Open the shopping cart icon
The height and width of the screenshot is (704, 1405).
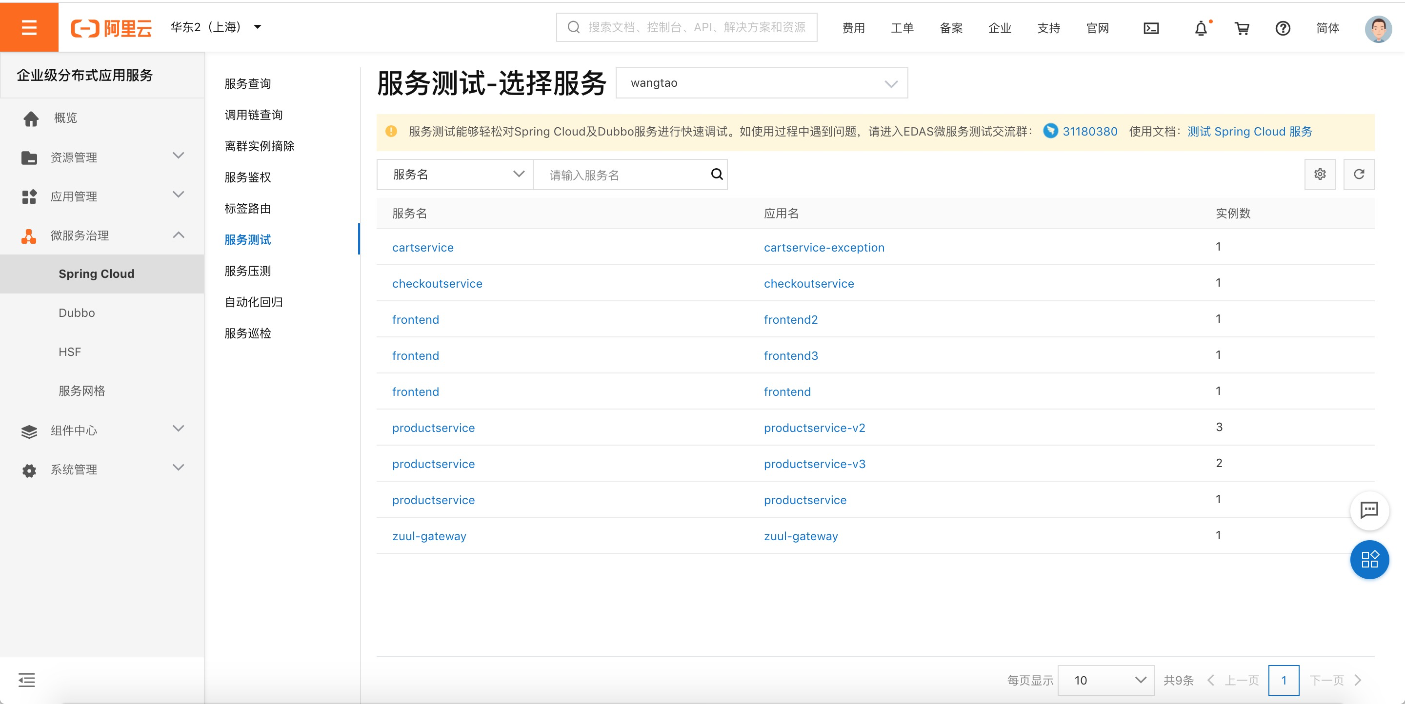tap(1242, 28)
